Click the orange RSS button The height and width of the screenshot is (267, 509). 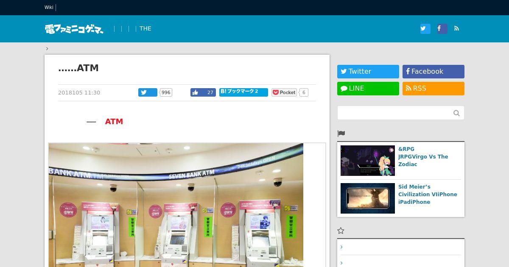click(x=433, y=89)
